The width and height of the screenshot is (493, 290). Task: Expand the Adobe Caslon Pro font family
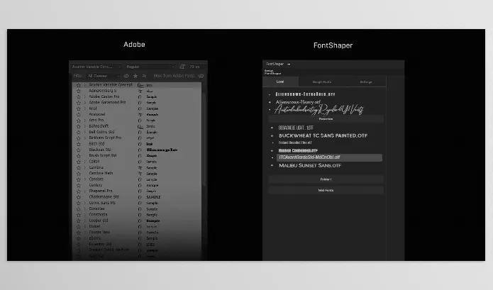pyautogui.click(x=85, y=96)
